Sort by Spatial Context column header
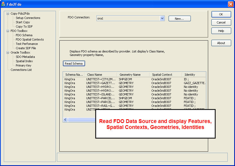The width and height of the screenshot is (235, 166). (x=166, y=75)
